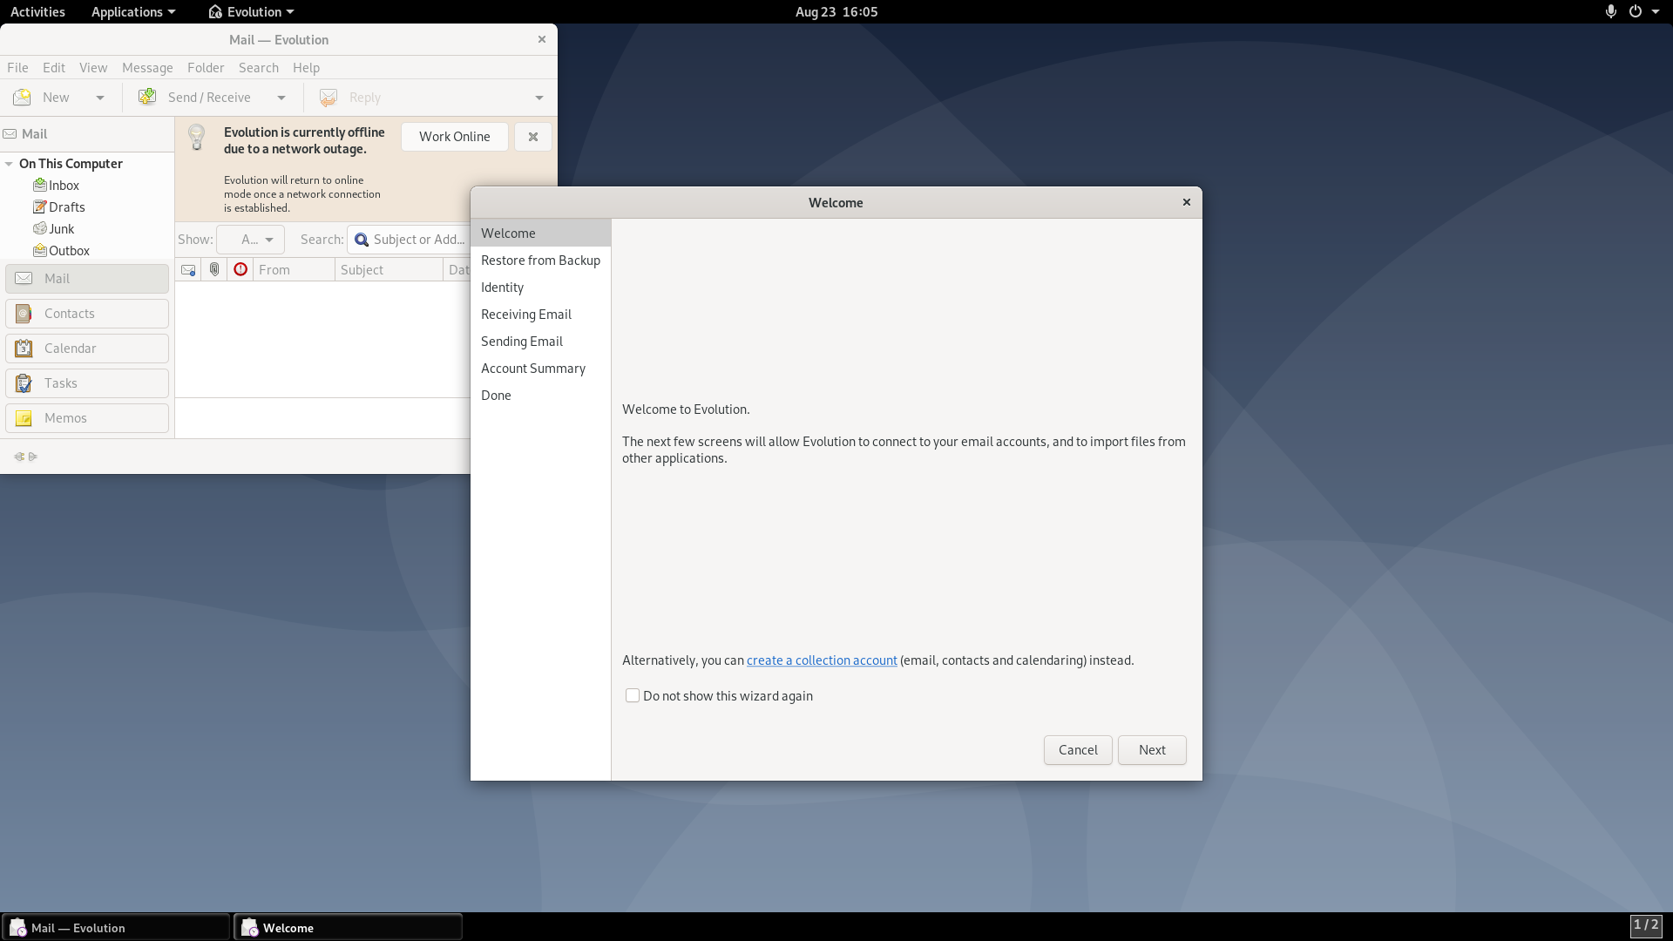Viewport: 1673px width, 941px height.
Task: Open the system menu arrow in top bar
Action: coord(1656,11)
